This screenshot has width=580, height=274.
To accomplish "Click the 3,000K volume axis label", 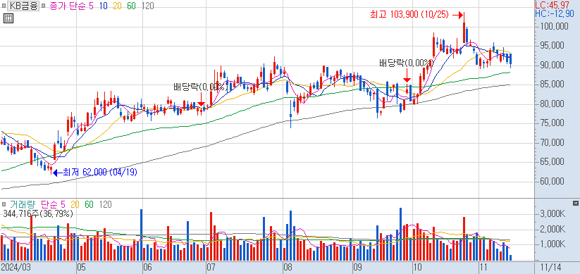I will coord(553,214).
